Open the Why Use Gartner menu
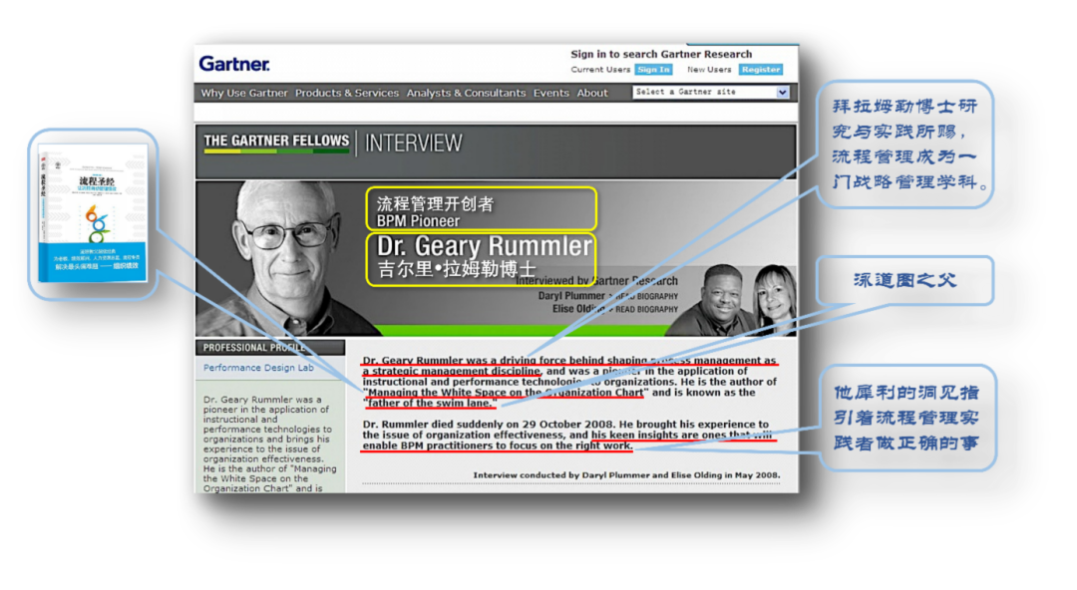The width and height of the screenshot is (1077, 590). 244,93
